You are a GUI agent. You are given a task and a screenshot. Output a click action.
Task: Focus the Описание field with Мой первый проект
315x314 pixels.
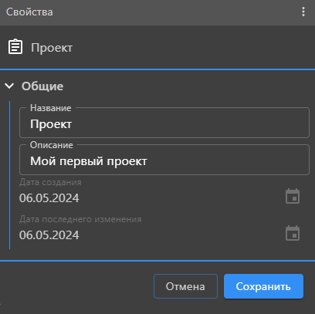pos(164,160)
